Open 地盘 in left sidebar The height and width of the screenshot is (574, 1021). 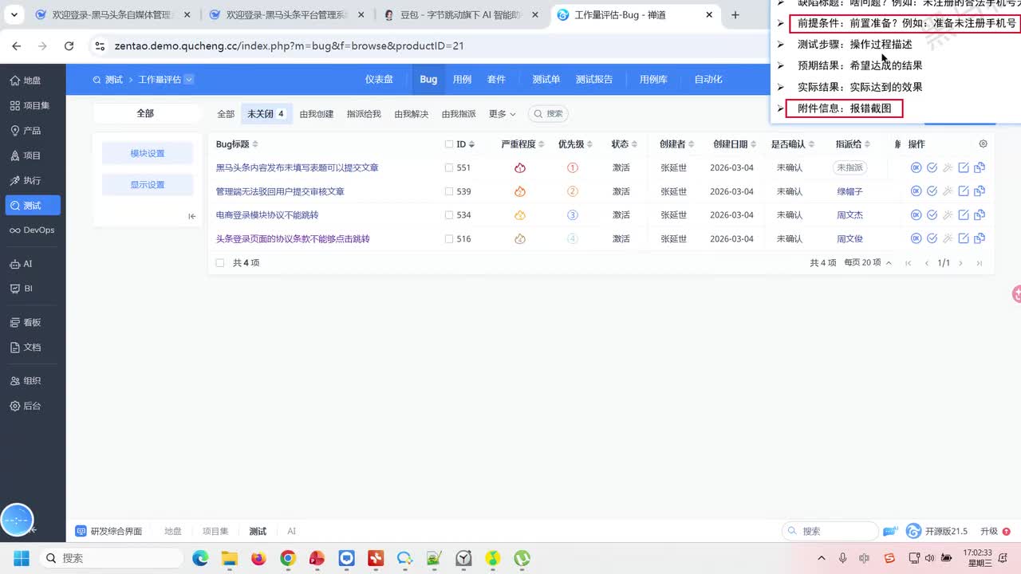point(26,81)
